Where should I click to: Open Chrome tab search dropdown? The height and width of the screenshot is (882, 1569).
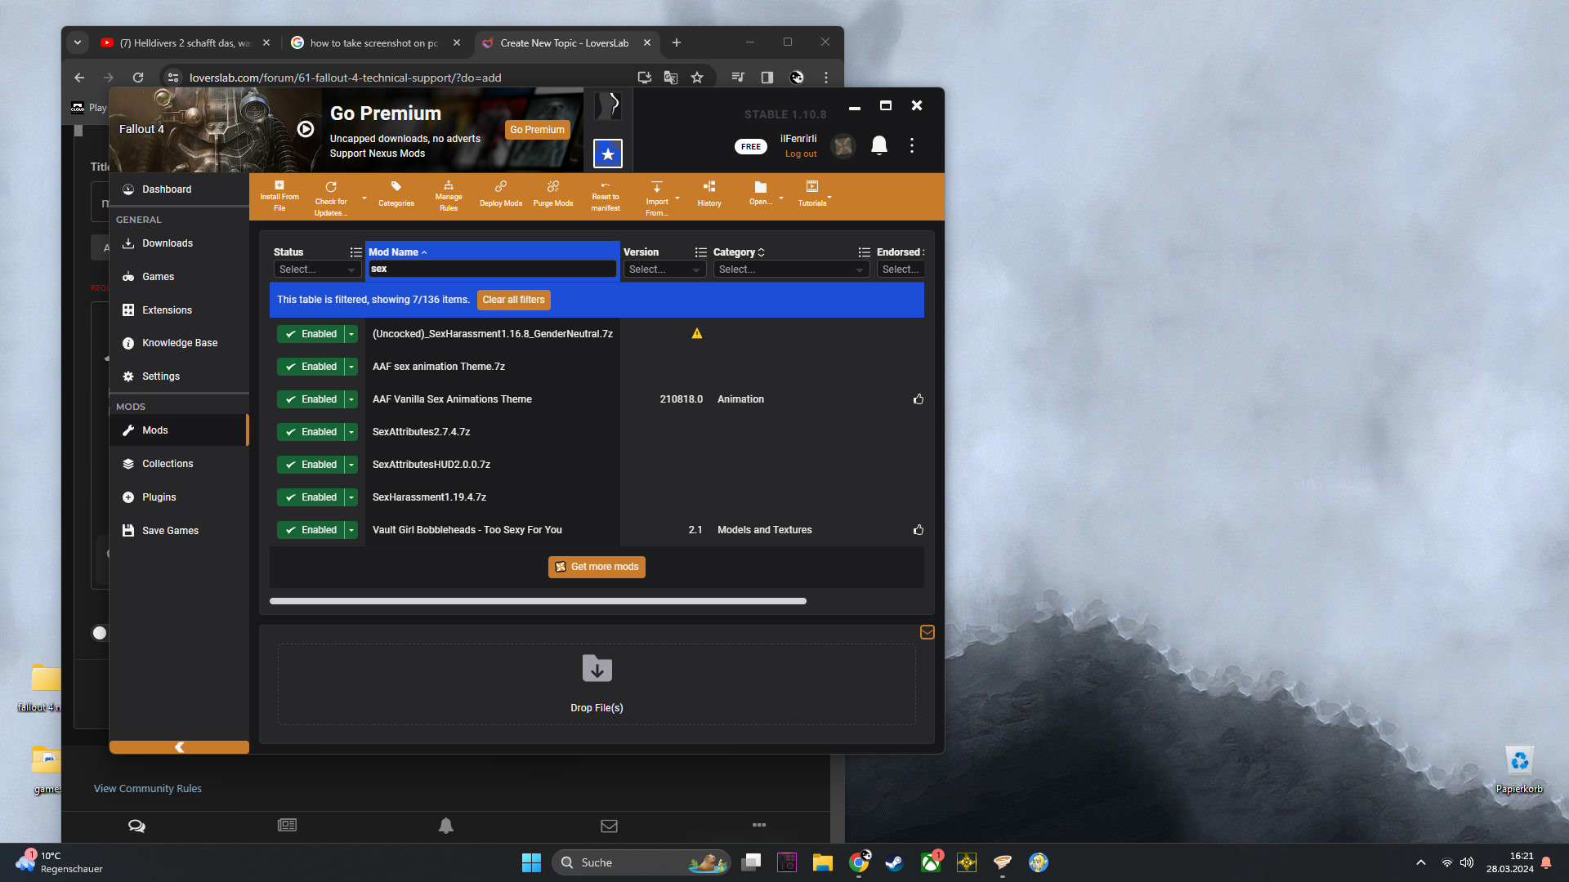click(x=78, y=42)
